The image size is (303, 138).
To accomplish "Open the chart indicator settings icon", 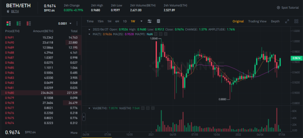I will 149,21.
